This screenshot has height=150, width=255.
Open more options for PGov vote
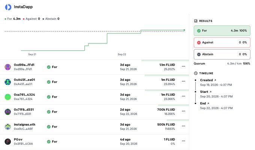183,141
